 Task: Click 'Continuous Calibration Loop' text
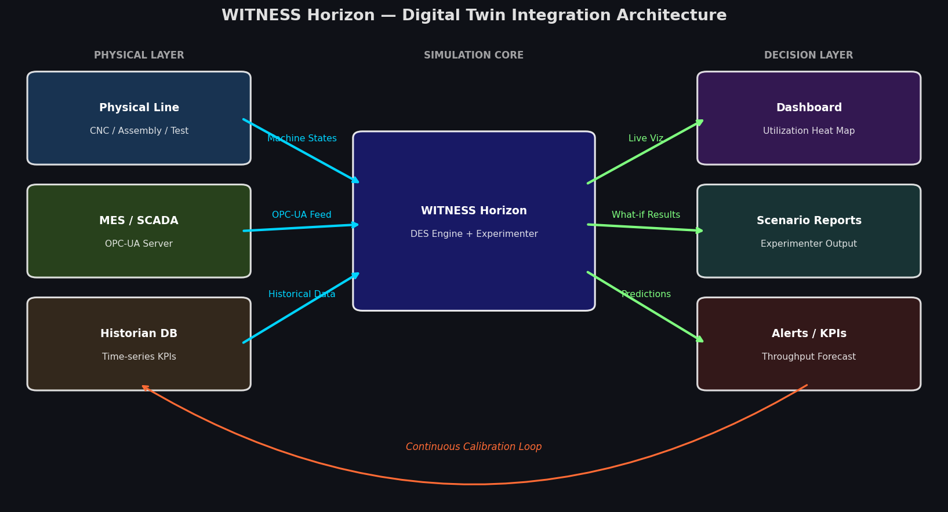[474, 447]
